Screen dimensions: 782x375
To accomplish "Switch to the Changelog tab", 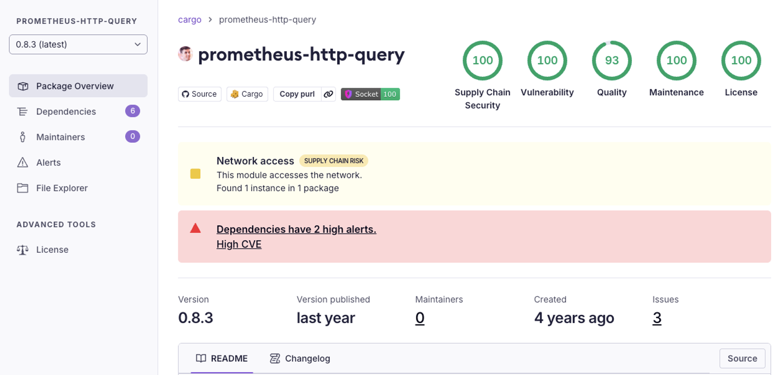I will pos(300,358).
